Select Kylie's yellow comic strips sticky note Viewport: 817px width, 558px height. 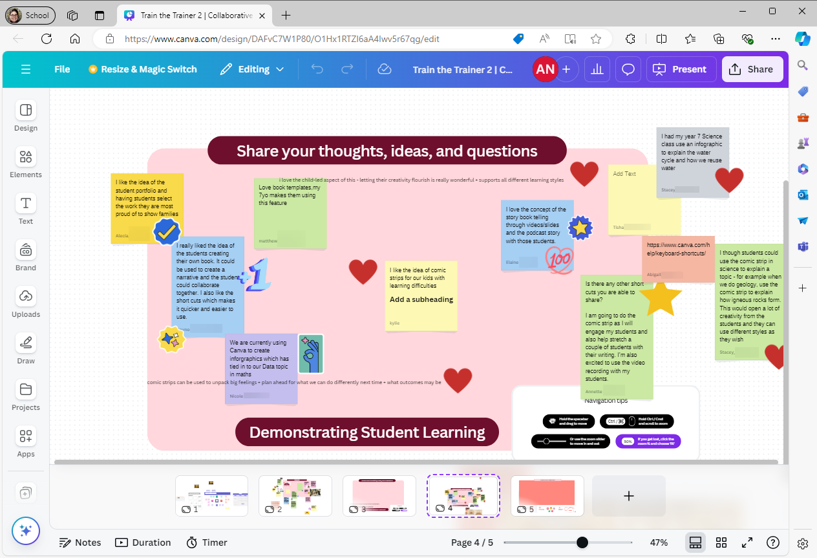coord(421,296)
